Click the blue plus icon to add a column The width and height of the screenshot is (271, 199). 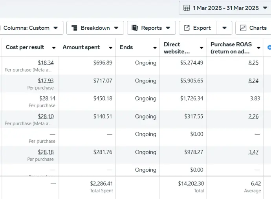click(x=269, y=47)
